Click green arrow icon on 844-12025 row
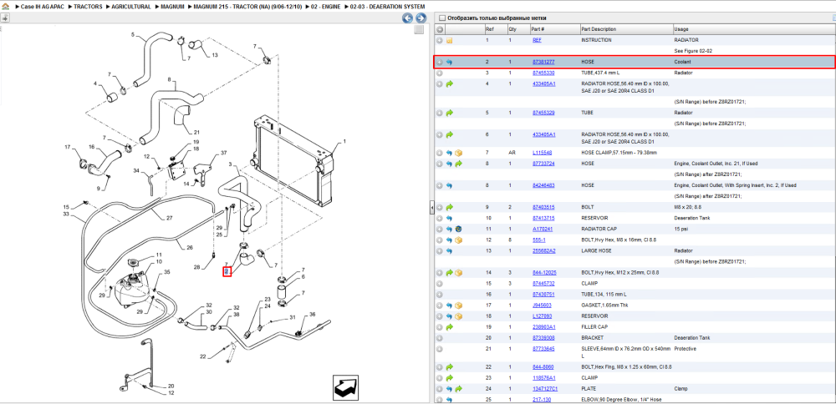 (x=450, y=272)
